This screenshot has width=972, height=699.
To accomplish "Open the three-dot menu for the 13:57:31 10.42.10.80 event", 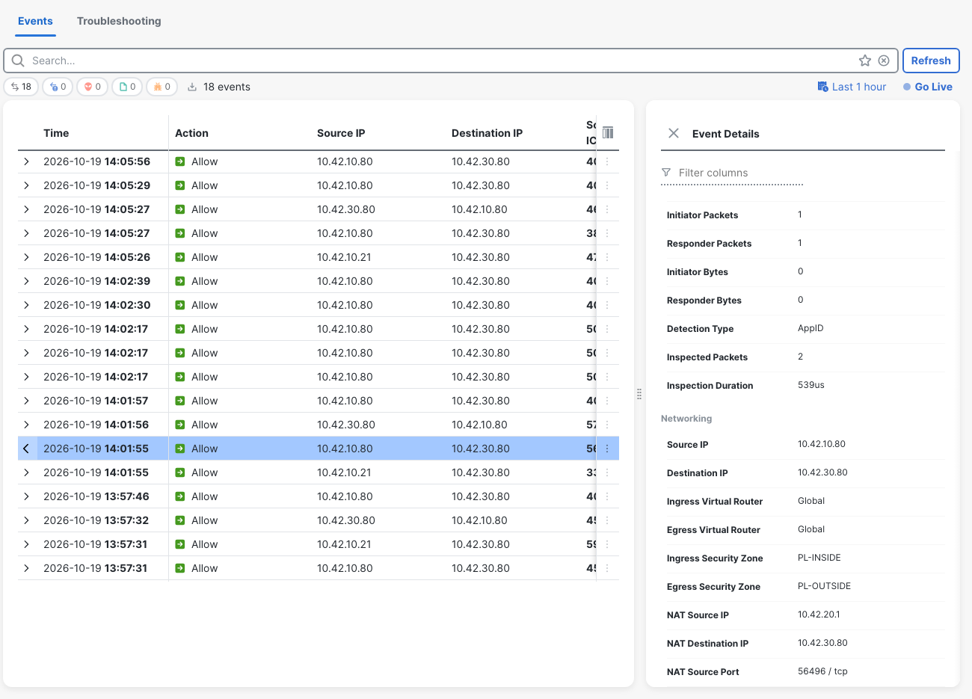I will coord(607,568).
